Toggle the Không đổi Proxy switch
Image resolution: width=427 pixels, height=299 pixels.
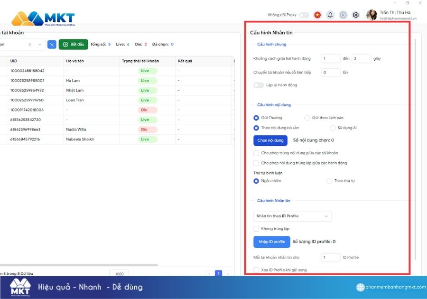pos(303,15)
